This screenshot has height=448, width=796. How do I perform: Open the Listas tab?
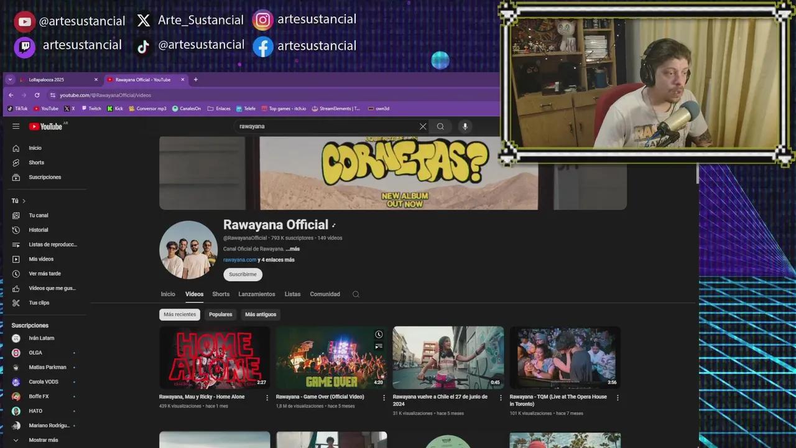pos(292,294)
